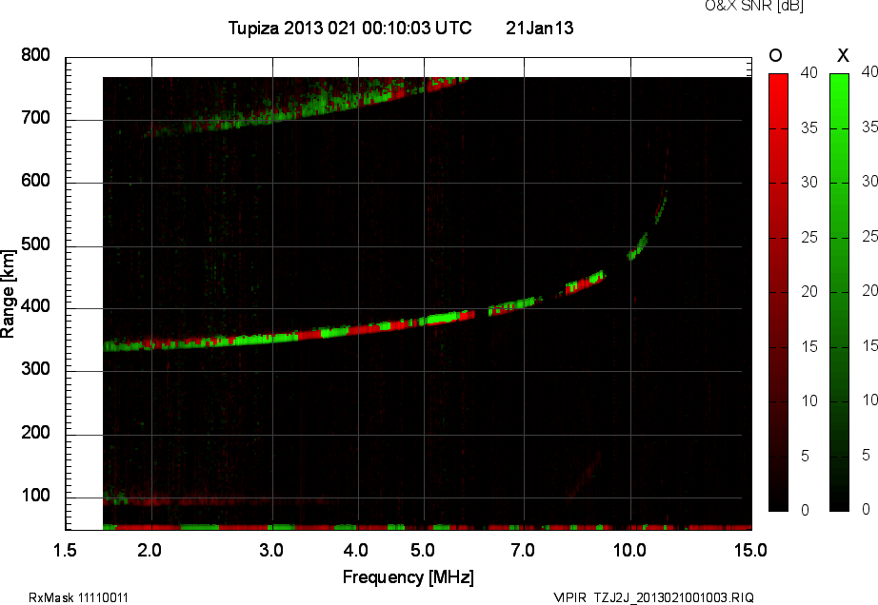
Task: Click the 2.0 MHz frequency tick label
Action: [150, 550]
